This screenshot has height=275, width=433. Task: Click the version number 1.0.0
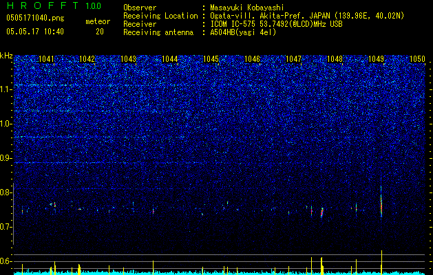click(x=93, y=6)
